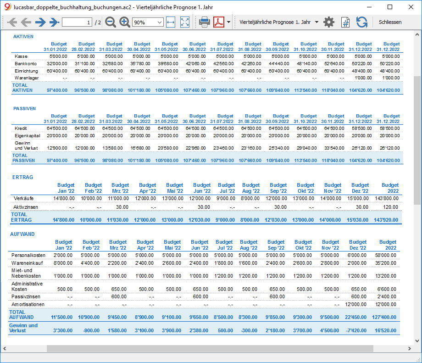
Task: Click the Amortisationen row label
Action: (x=28, y=304)
